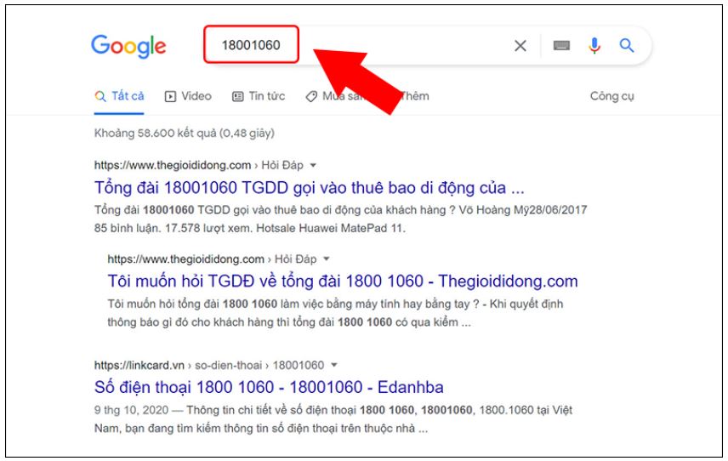
Task: Click the https://linkcard.vn URL breadcrumb
Action: [x=139, y=366]
